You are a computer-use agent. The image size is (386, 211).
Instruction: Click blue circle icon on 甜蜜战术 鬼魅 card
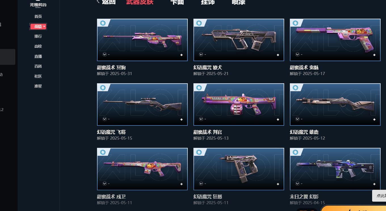point(296,23)
